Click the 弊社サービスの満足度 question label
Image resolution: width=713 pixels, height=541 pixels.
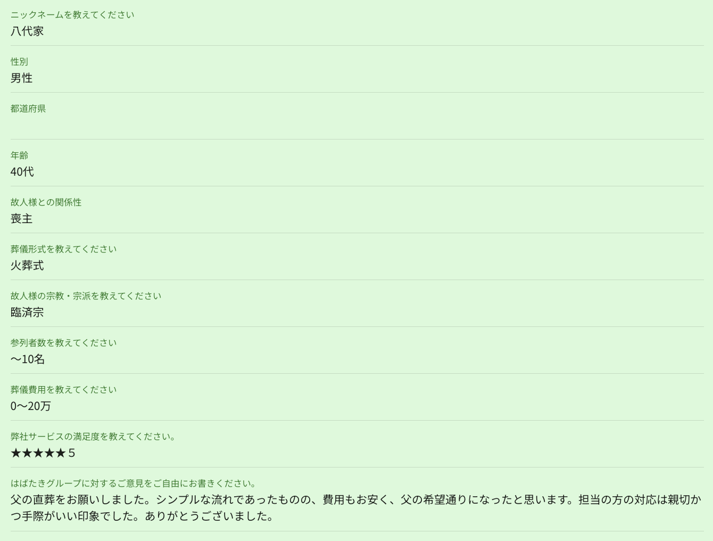coord(94,437)
